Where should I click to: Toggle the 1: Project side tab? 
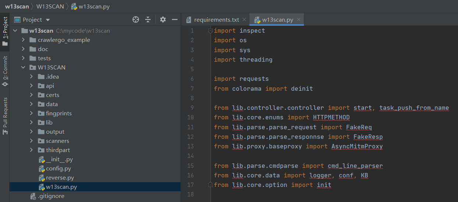click(5, 31)
